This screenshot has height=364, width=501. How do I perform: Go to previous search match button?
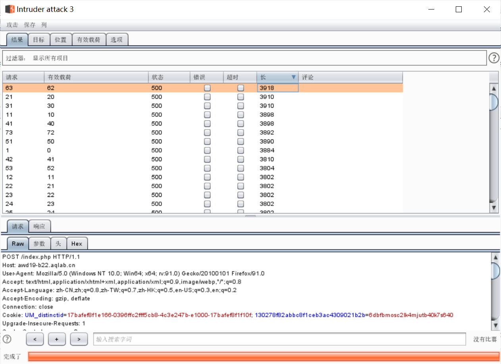click(35, 339)
